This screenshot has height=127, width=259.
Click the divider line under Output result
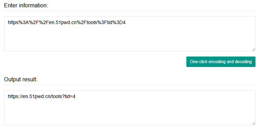click(x=130, y=85)
